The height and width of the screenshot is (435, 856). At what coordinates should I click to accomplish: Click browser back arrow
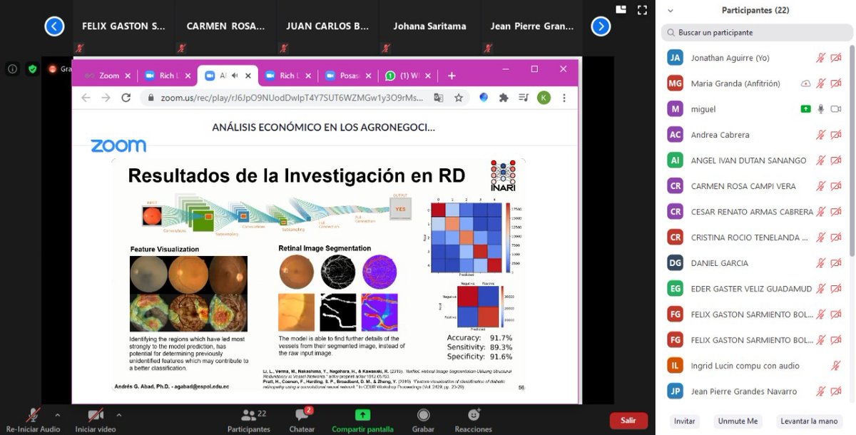(x=86, y=98)
